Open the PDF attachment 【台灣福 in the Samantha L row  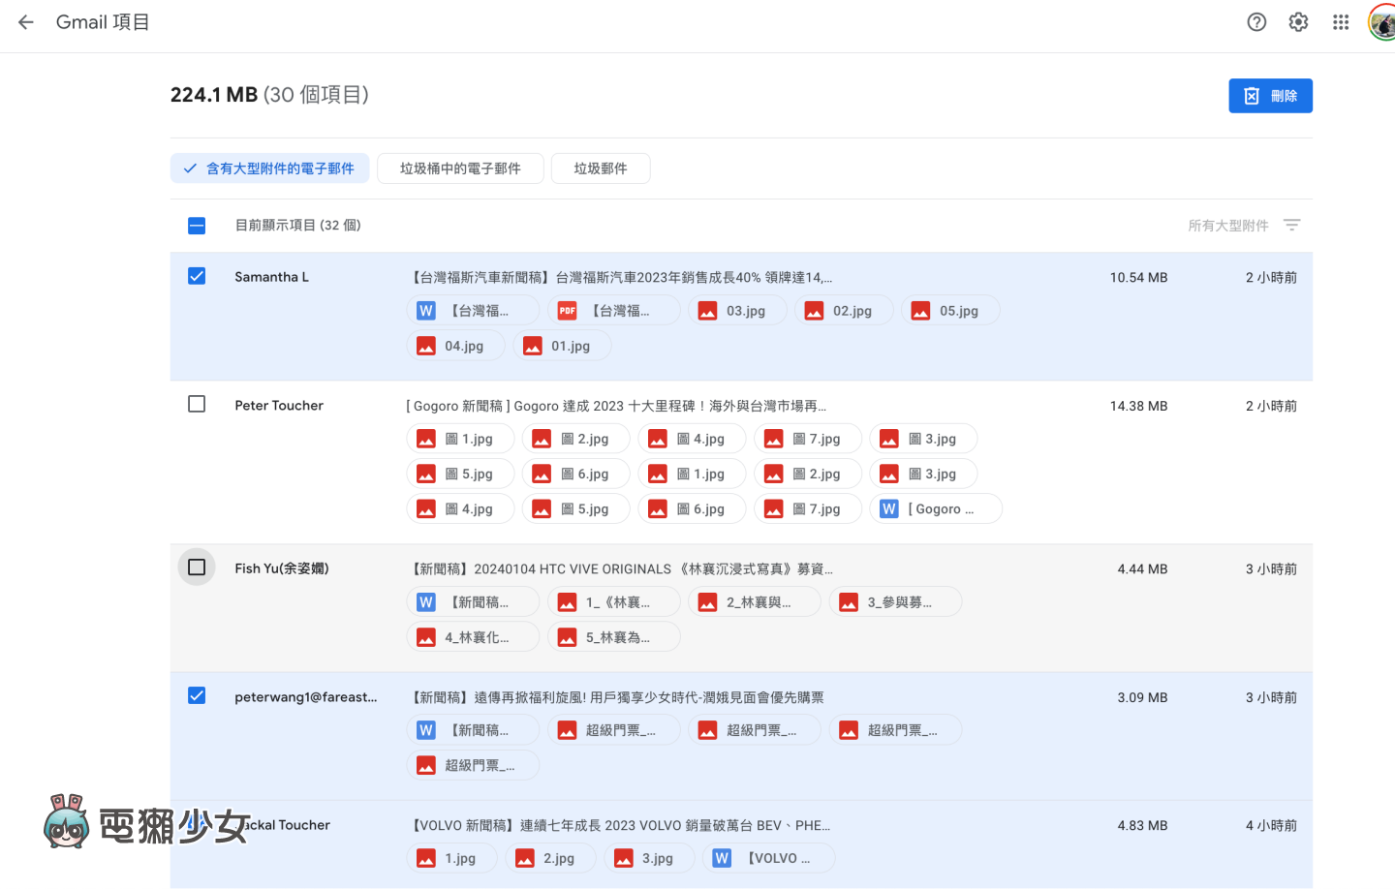click(x=614, y=311)
